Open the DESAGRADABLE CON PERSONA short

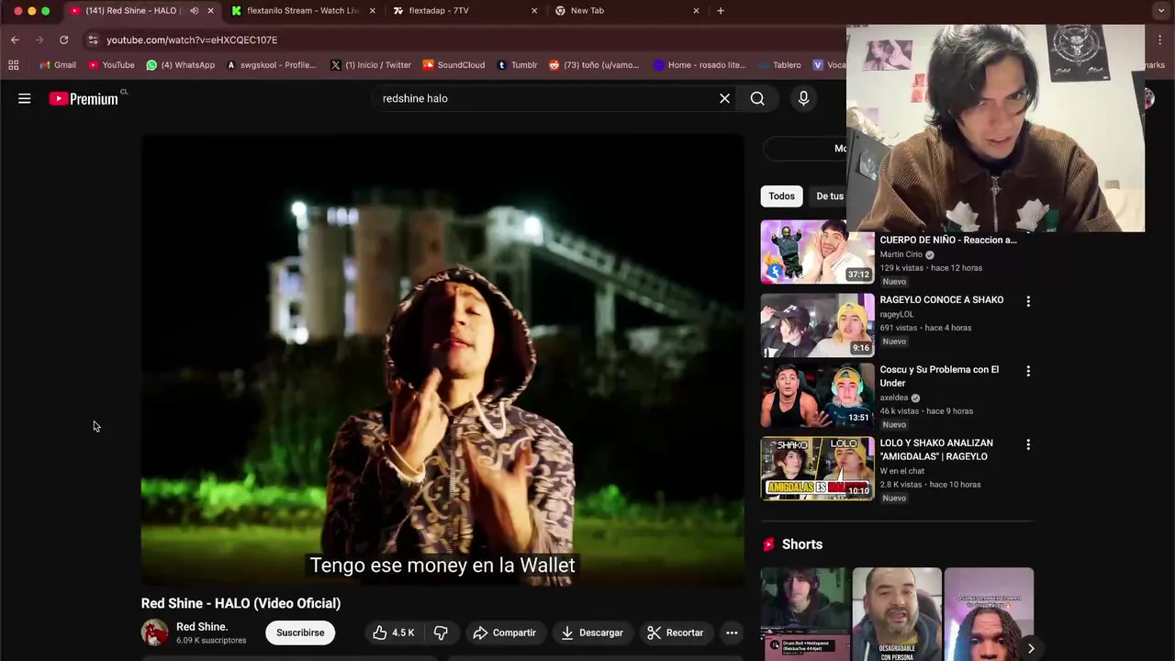pos(897,614)
